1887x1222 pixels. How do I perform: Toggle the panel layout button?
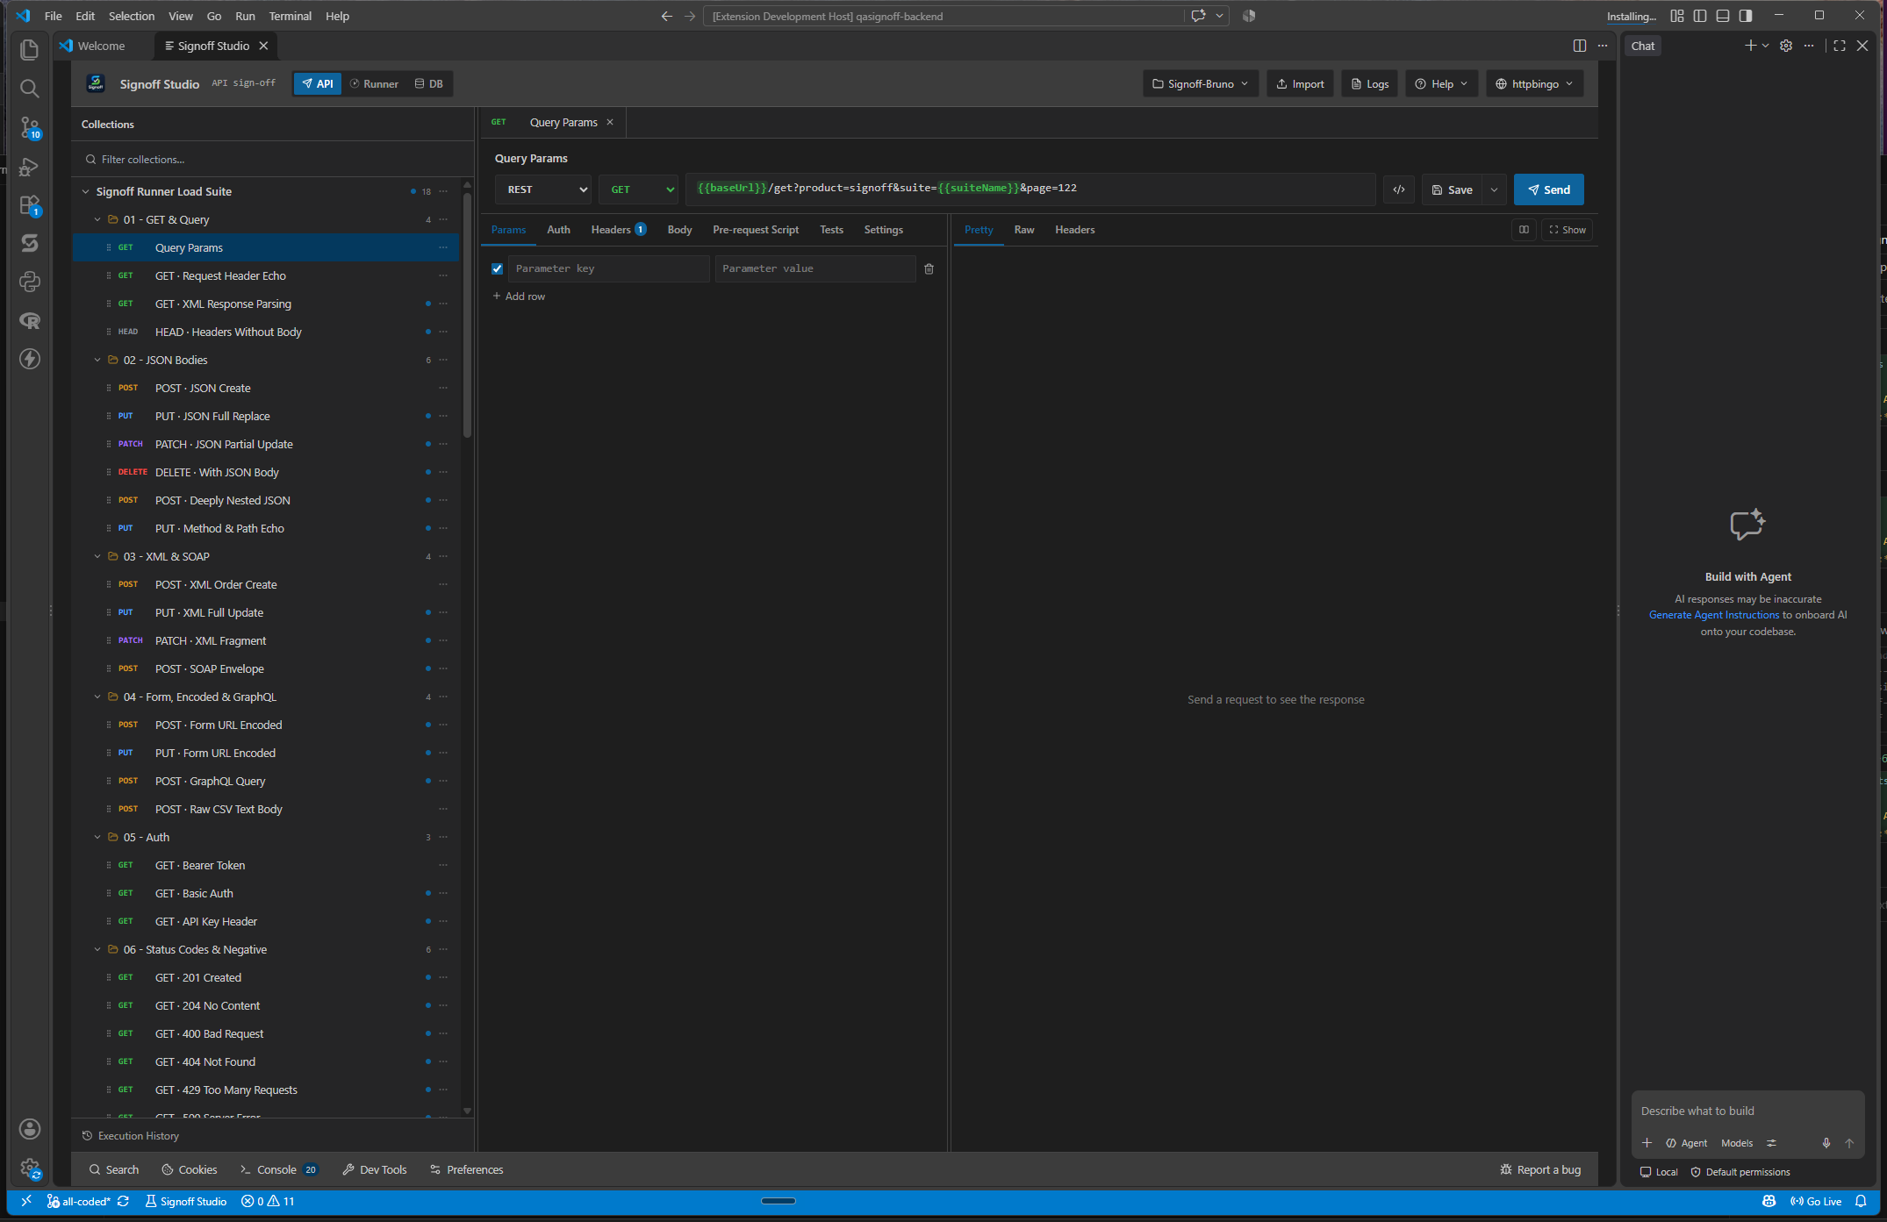tap(1723, 16)
